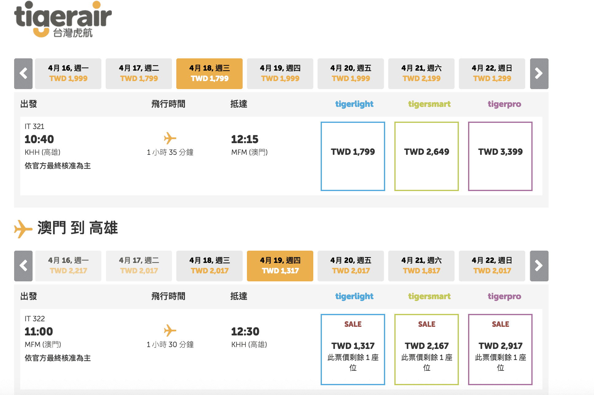
Task: Click tigerpro header in return table
Action: [x=504, y=297]
